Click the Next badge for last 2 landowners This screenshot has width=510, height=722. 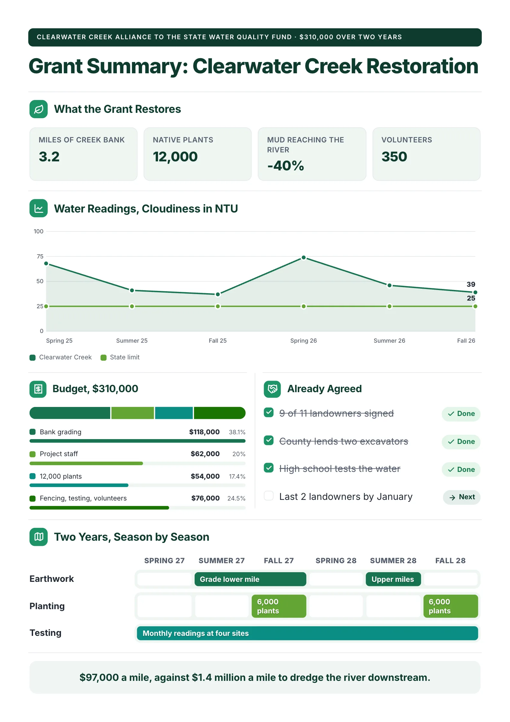click(x=462, y=497)
